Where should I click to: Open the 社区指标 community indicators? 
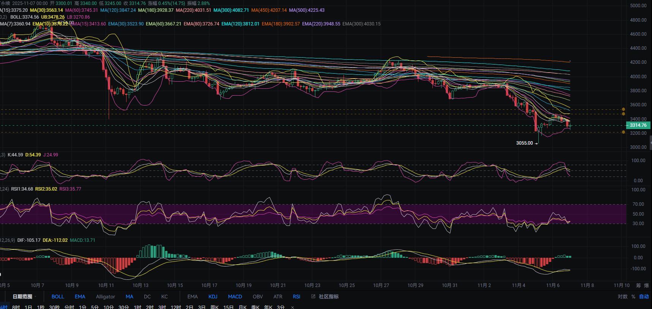pos(328,296)
